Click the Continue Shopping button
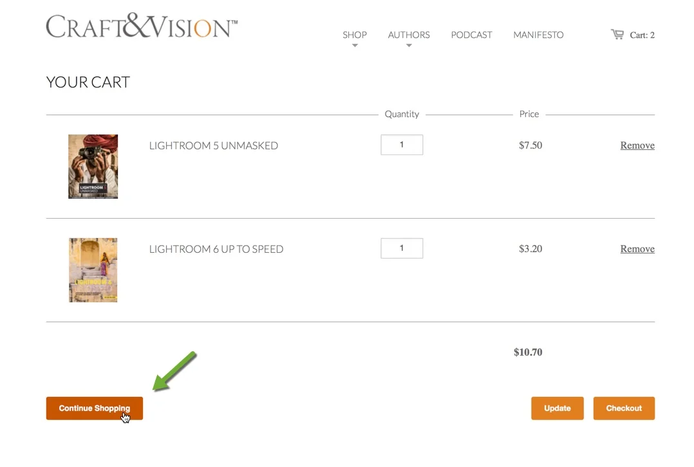This screenshot has height=467, width=694. tap(94, 408)
